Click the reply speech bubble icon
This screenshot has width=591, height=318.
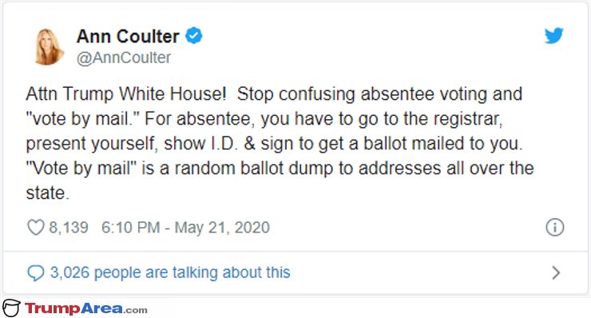coord(36,272)
